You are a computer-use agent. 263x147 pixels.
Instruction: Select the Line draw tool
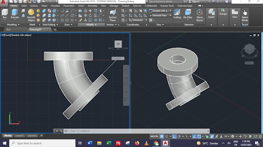(x=67, y=15)
